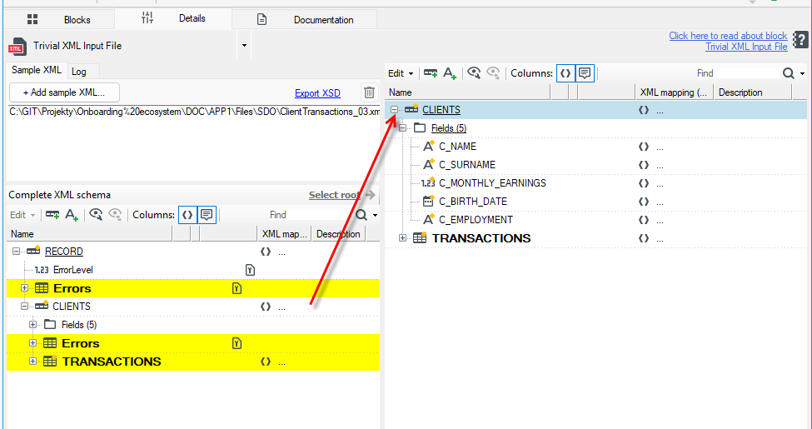Select the Sample XML tab

(37, 71)
